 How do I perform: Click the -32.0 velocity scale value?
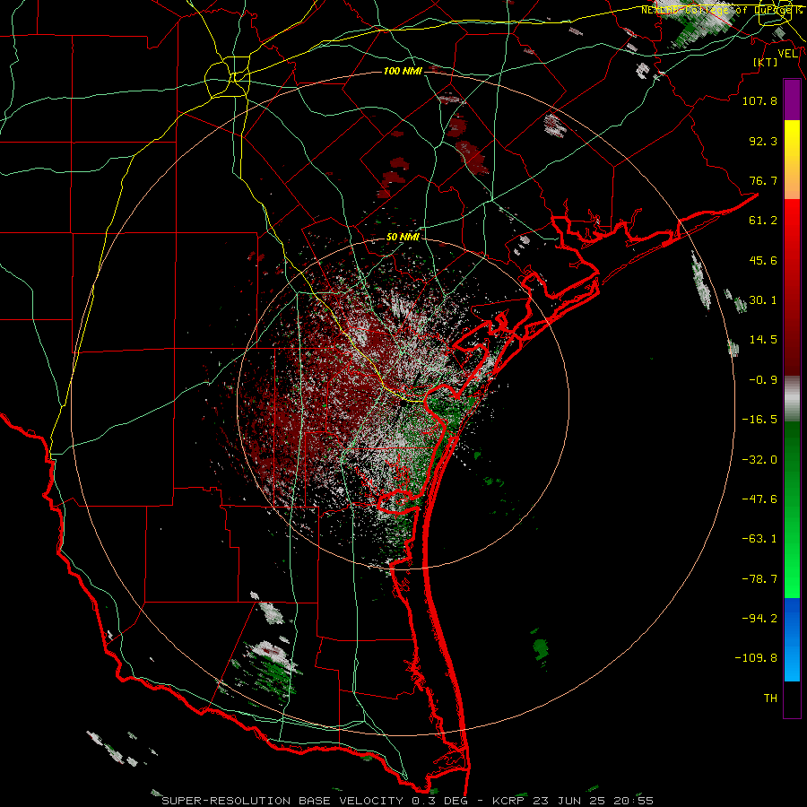(759, 460)
